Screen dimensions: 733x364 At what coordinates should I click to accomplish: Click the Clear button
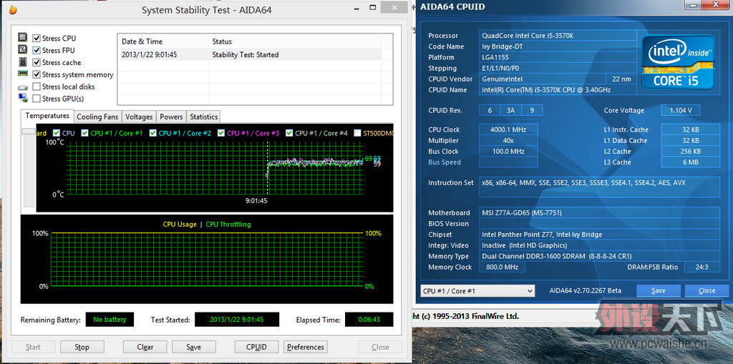pyautogui.click(x=145, y=347)
